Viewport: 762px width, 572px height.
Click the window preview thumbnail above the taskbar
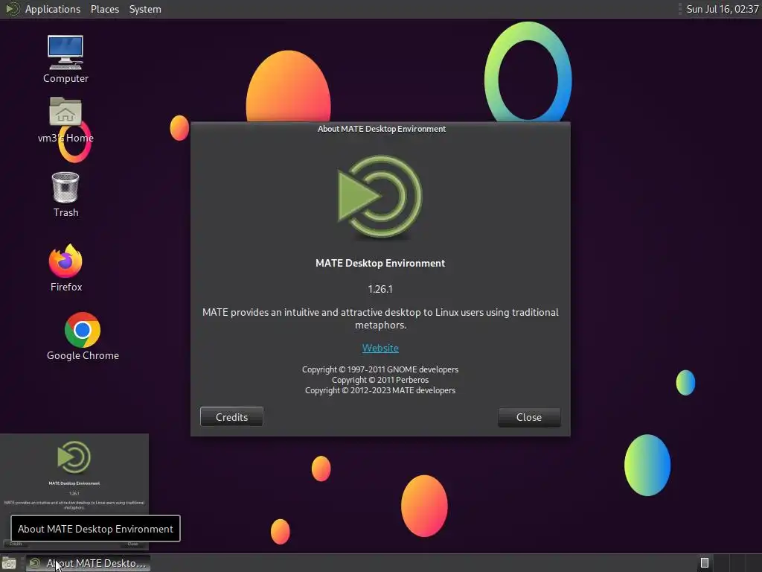pos(74,492)
